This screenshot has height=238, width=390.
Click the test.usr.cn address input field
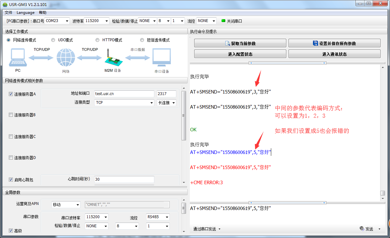click(124, 94)
